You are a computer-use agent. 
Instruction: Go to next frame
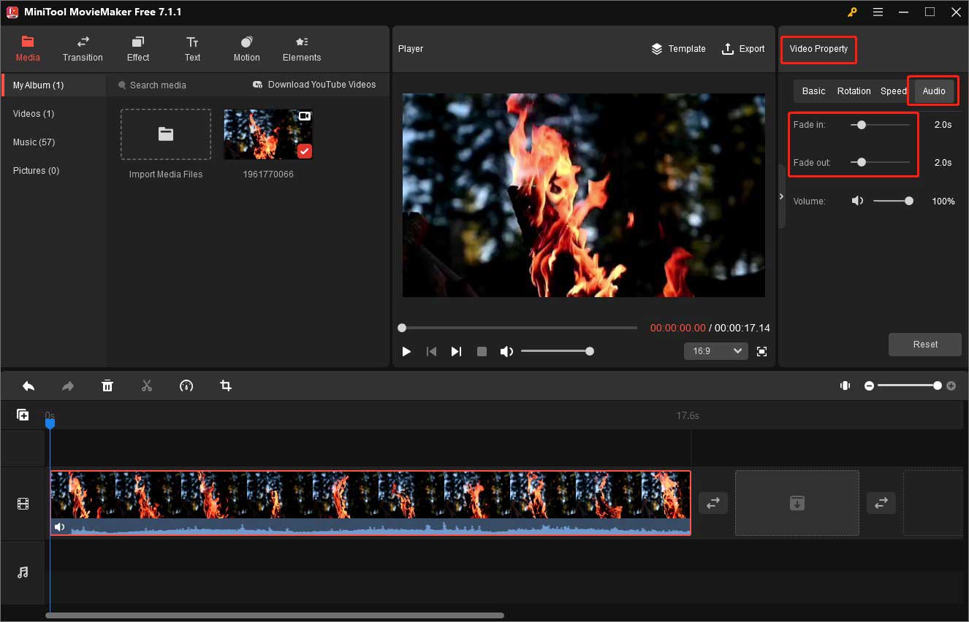[456, 351]
